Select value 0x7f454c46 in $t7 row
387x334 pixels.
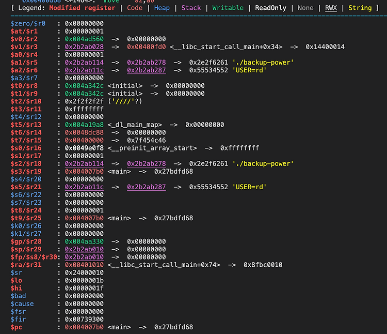[147, 141]
